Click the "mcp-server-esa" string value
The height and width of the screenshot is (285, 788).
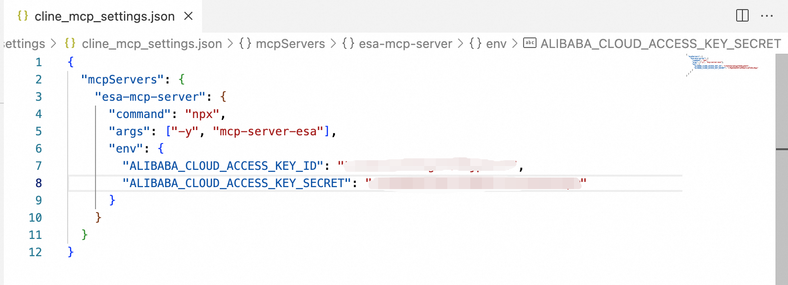click(268, 131)
